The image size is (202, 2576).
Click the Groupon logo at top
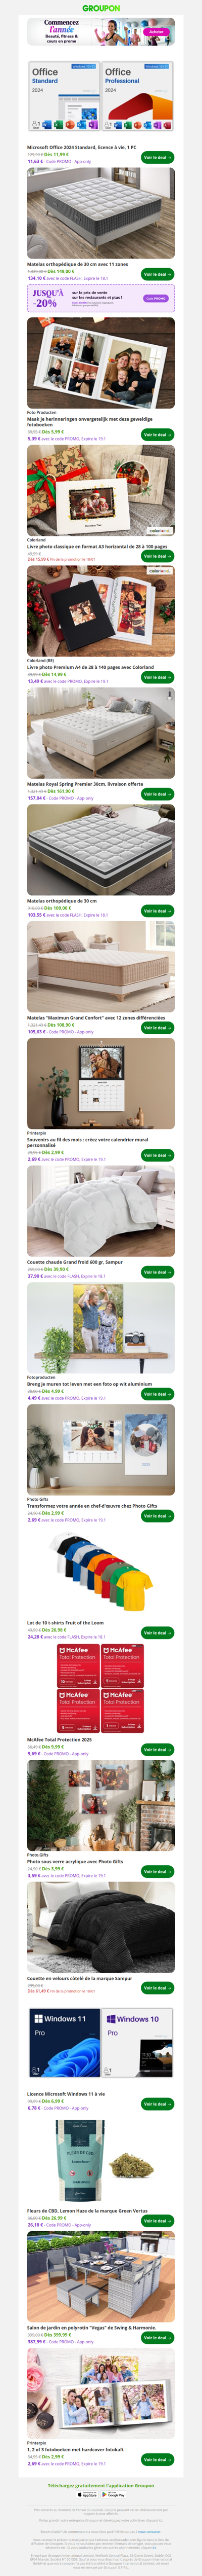point(100,8)
